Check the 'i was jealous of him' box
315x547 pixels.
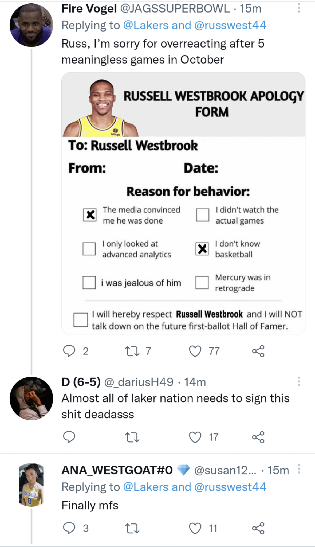pyautogui.click(x=89, y=283)
